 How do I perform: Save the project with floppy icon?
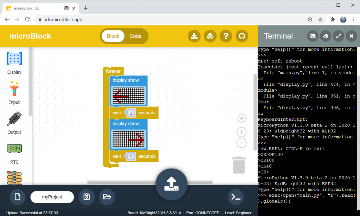tap(86, 197)
